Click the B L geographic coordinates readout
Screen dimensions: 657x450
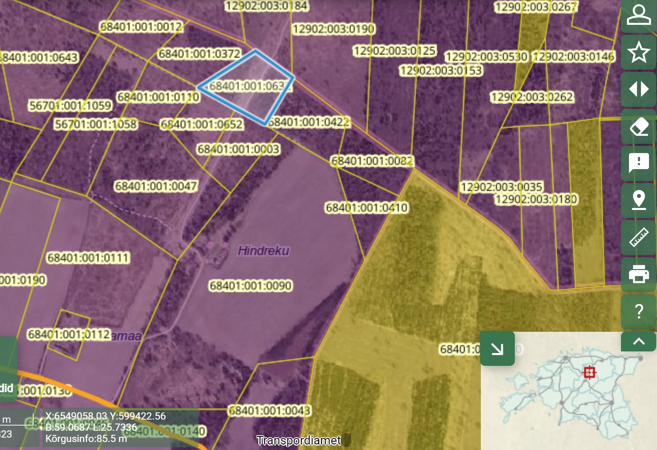point(91,427)
